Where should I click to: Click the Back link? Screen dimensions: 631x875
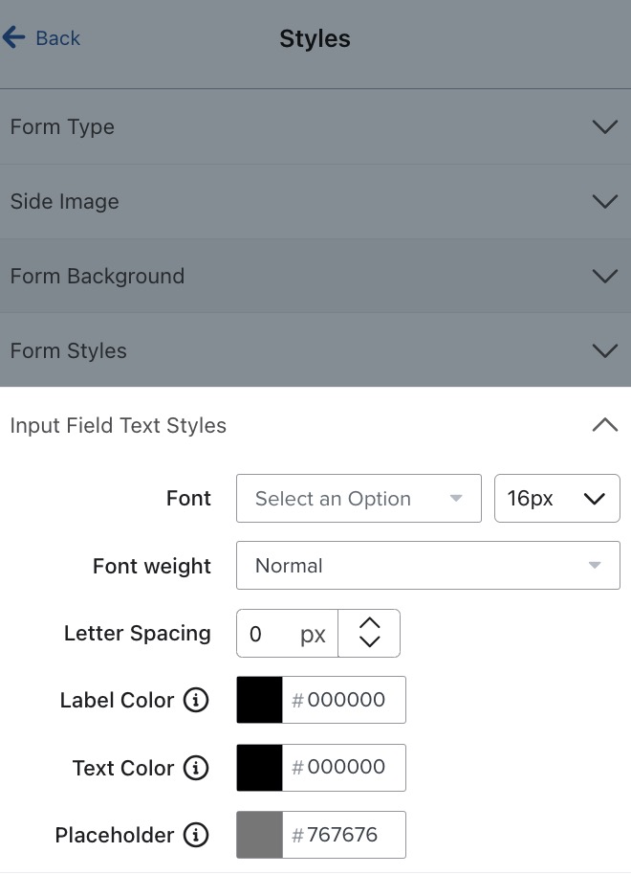pos(57,38)
